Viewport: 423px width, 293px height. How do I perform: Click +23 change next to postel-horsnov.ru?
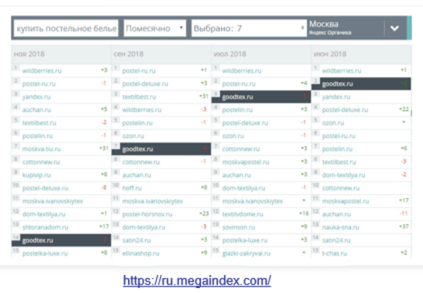(x=204, y=214)
